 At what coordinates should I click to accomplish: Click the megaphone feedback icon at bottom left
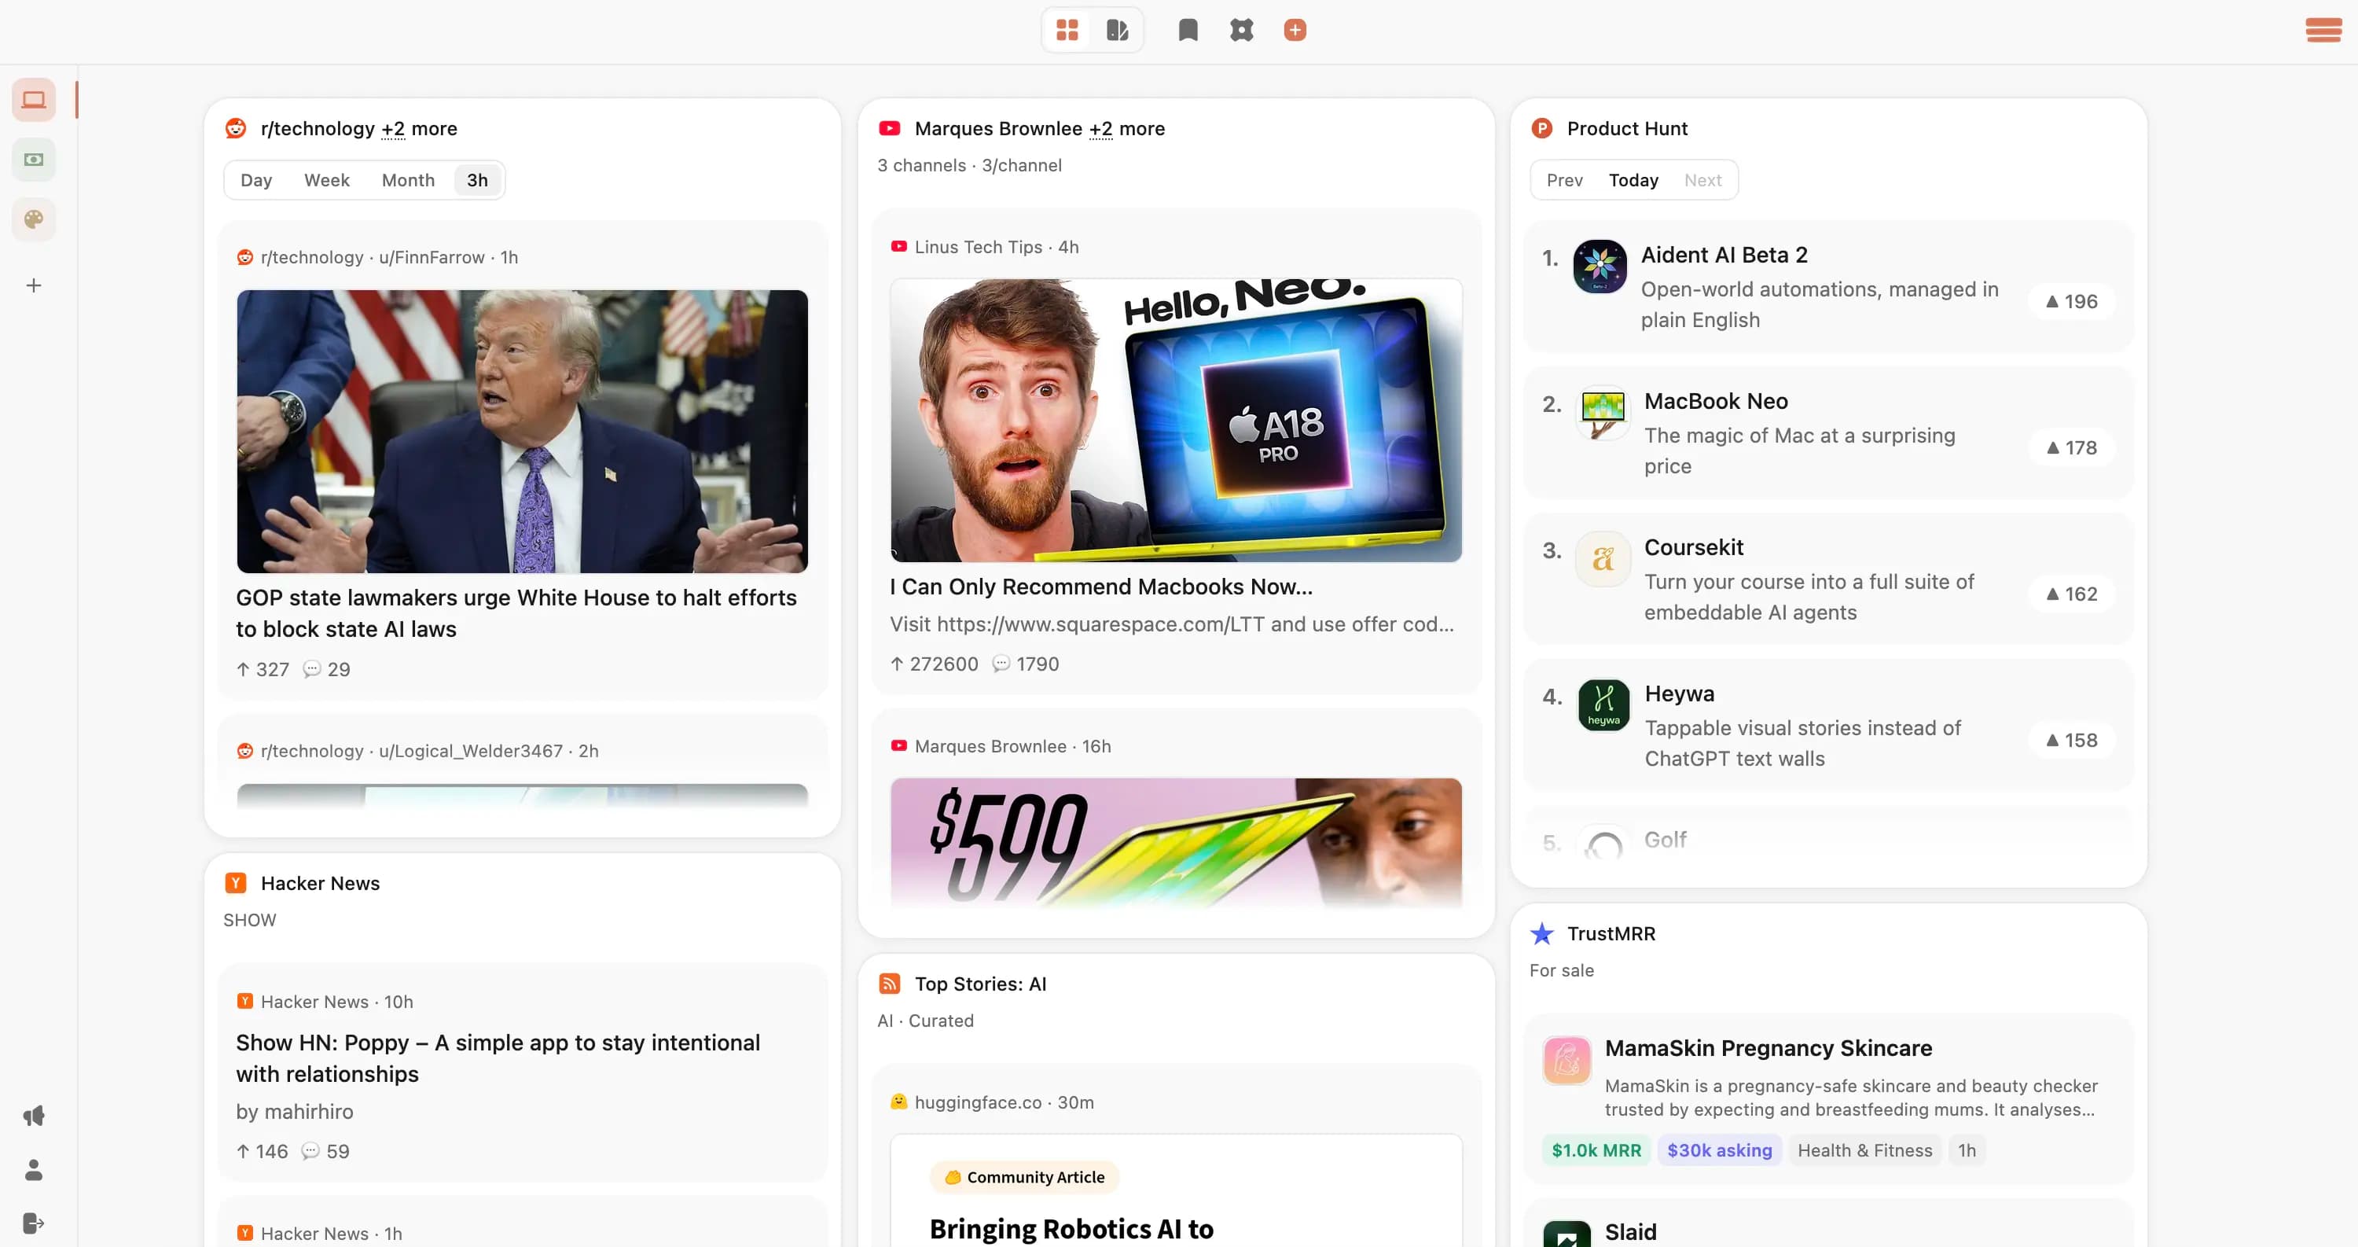pyautogui.click(x=33, y=1115)
